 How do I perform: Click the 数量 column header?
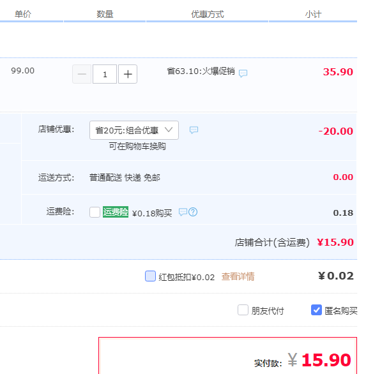pyautogui.click(x=105, y=14)
